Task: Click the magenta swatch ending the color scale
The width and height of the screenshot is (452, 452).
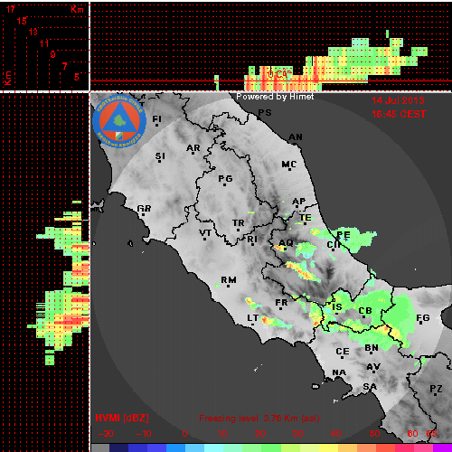Action: (442, 447)
